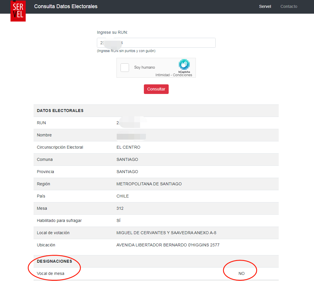The height and width of the screenshot is (281, 314).
Task: Click the 'Ingrese su RUN:' label
Action: 112,32
